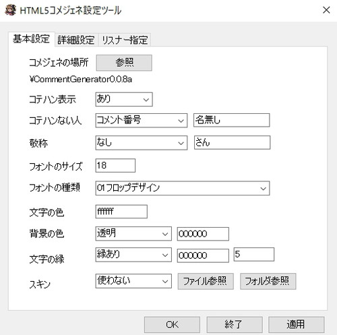337x335 pixels.
Task: Select the 基本設定 tab
Action: [x=32, y=39]
